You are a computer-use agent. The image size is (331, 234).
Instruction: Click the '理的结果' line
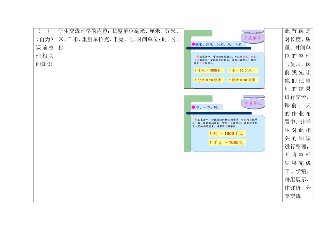click(x=298, y=89)
